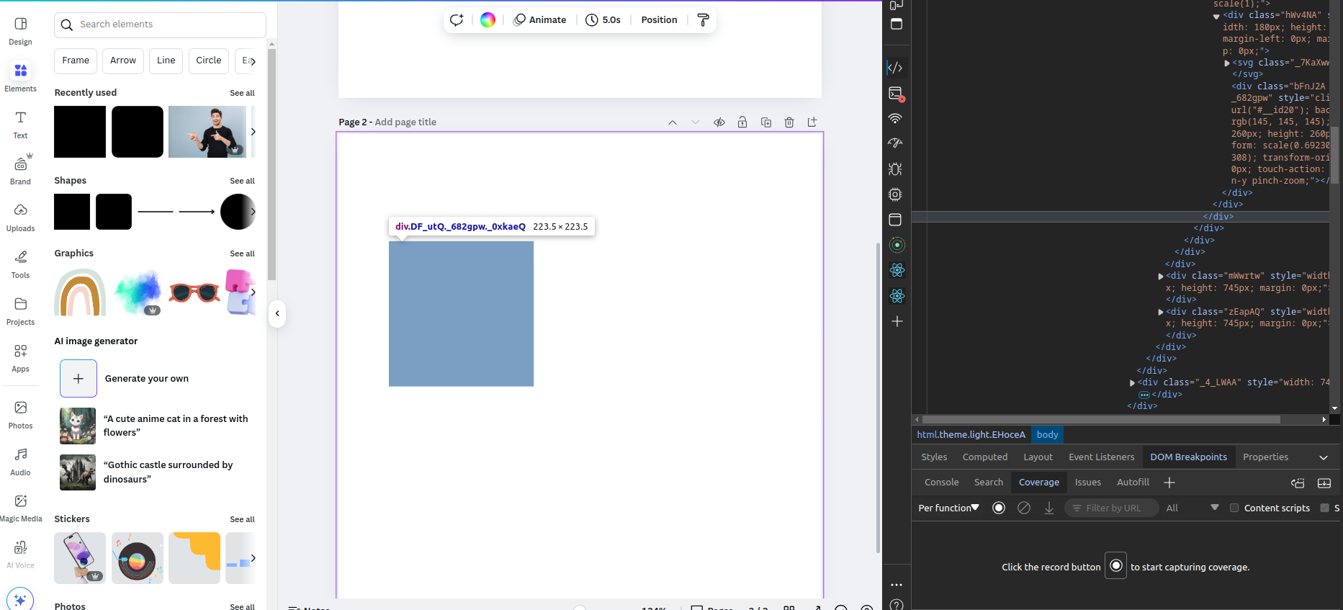This screenshot has width=1343, height=610.
Task: Open the Projects sidebar panel
Action: 20,311
